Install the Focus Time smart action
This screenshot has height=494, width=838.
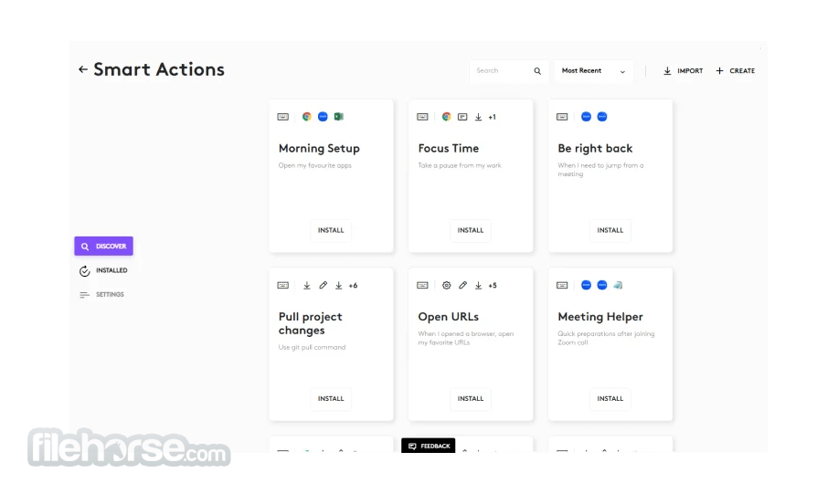[471, 230]
